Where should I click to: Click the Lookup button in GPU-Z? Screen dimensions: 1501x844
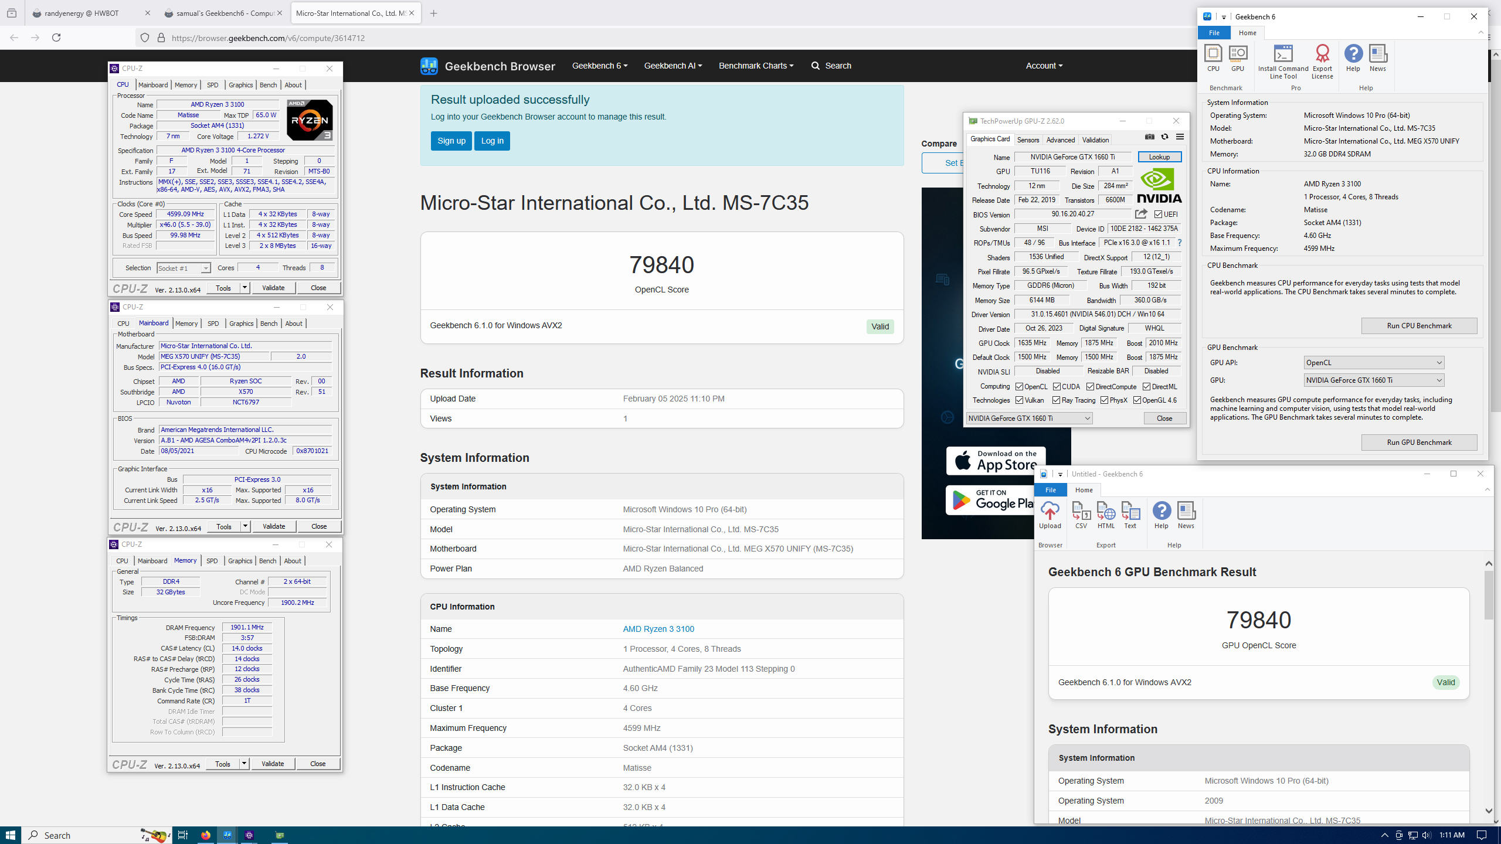pyautogui.click(x=1159, y=157)
